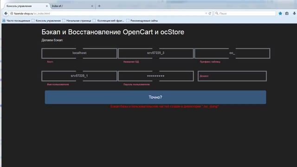This screenshot has width=297, height=167.
Task: Click the user password field
Action: (x=156, y=76)
